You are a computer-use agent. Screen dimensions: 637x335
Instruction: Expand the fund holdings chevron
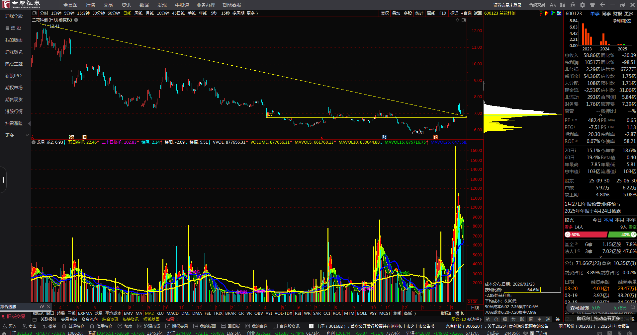click(600, 256)
